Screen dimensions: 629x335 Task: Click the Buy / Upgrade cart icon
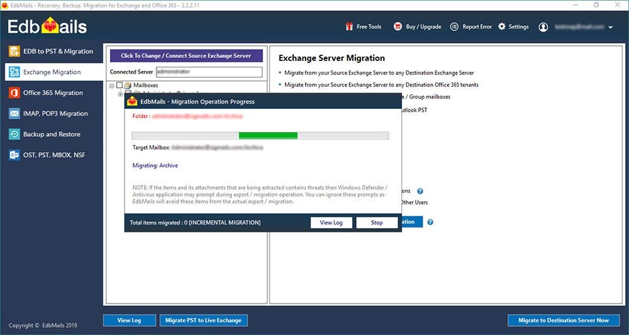(398, 26)
